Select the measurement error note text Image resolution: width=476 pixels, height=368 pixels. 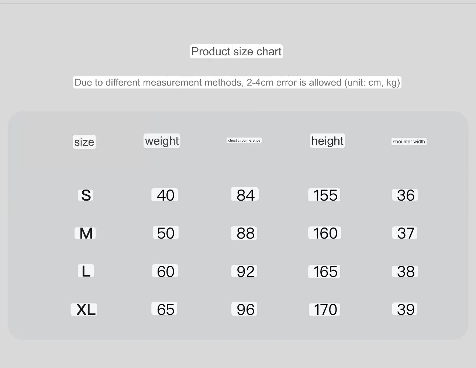tap(237, 82)
